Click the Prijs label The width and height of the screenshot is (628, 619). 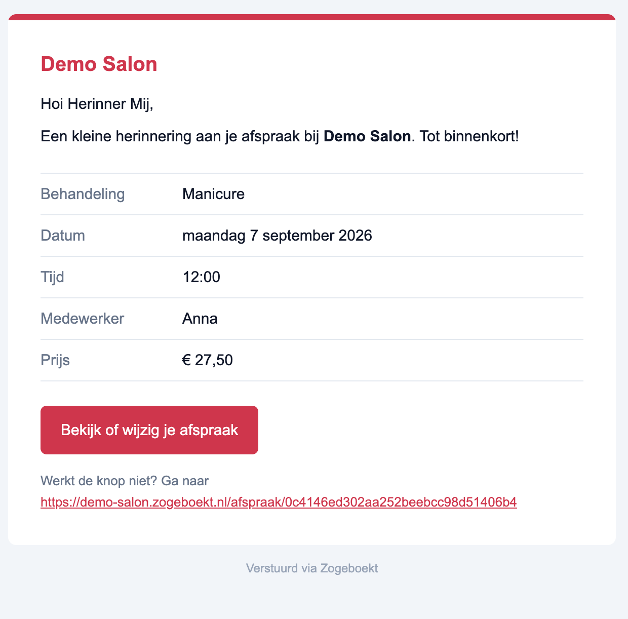(55, 360)
